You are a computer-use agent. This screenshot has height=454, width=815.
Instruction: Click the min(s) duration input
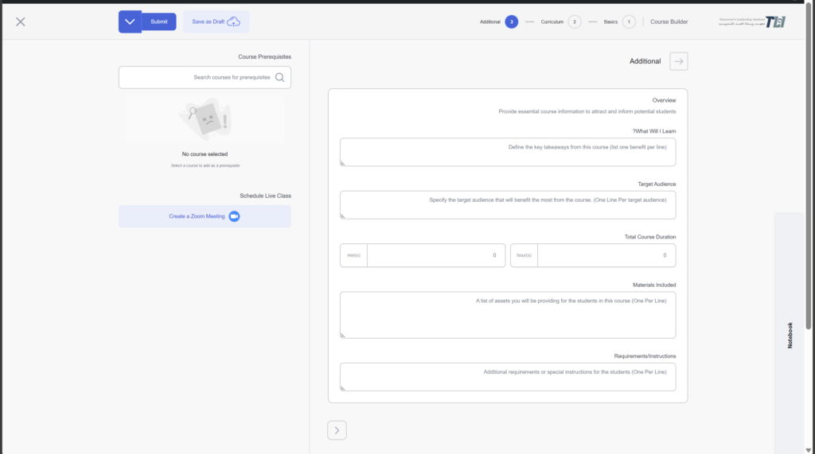point(435,255)
